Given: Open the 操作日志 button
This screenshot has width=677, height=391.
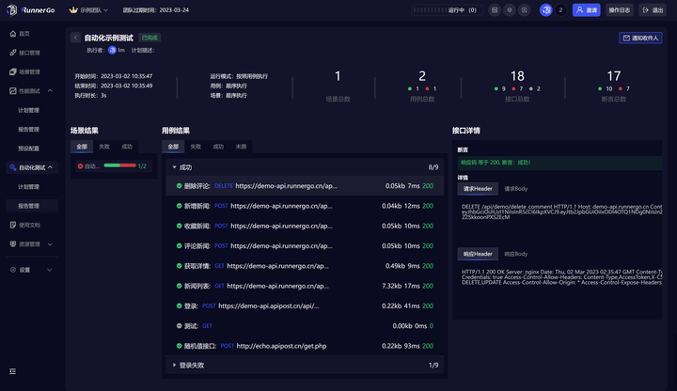Looking at the screenshot, I should [619, 10].
